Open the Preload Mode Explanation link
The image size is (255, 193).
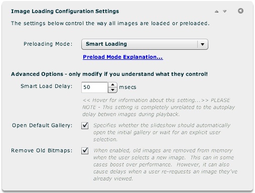pyautogui.click(x=123, y=57)
